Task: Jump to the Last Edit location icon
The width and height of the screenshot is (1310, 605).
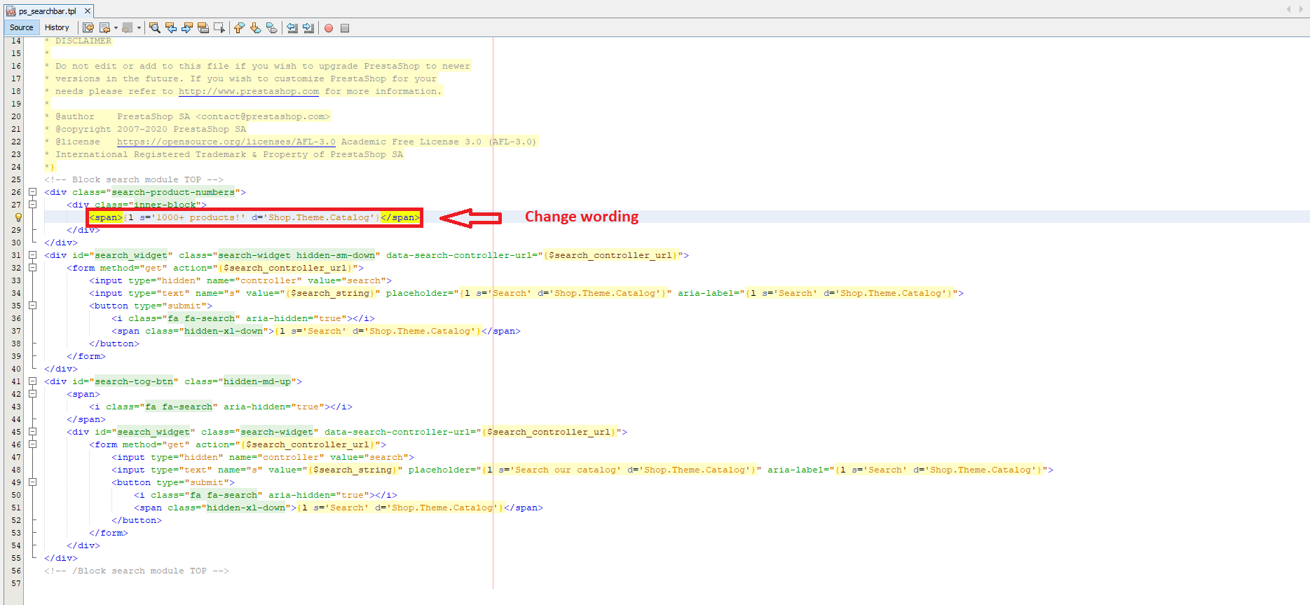Action: click(88, 28)
